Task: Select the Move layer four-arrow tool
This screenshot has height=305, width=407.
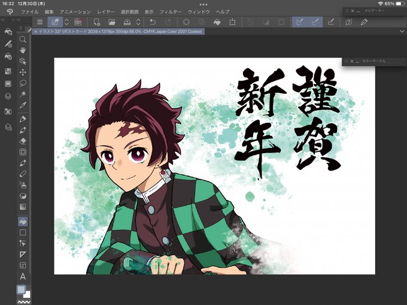Action: pyautogui.click(x=23, y=72)
